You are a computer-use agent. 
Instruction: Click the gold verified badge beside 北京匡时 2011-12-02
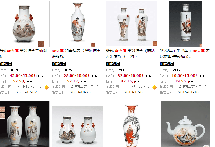point(47,87)
